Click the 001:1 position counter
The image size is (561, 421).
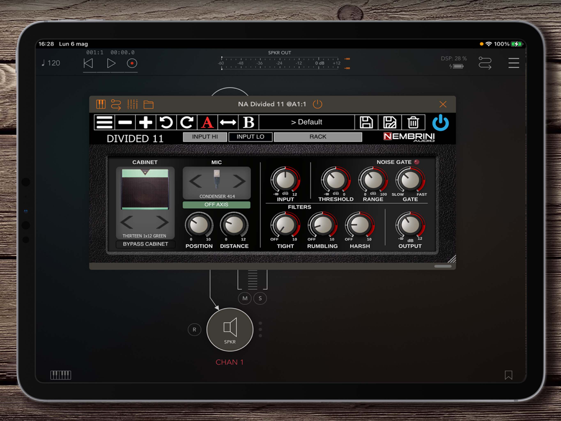coord(94,52)
